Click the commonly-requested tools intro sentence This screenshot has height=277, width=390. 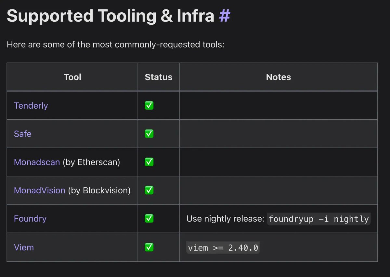pyautogui.click(x=116, y=44)
